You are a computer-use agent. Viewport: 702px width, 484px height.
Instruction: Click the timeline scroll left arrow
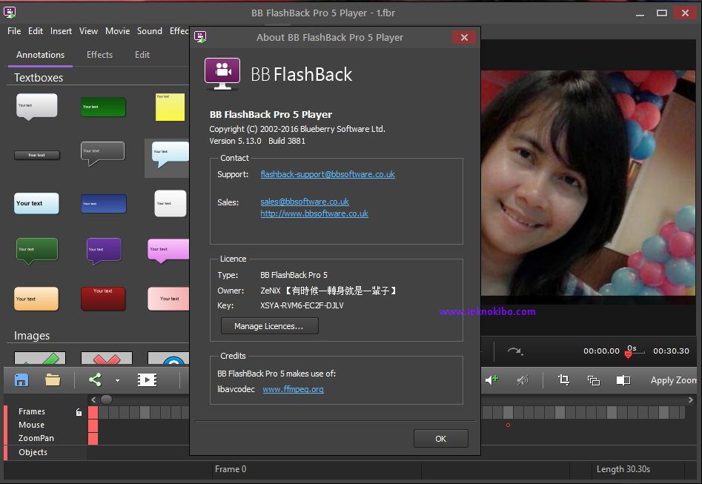point(93,400)
